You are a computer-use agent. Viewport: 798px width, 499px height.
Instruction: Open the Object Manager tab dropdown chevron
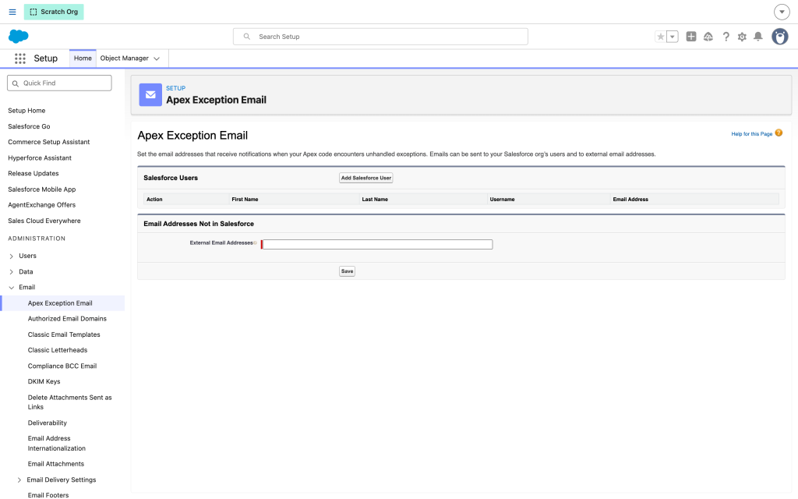(157, 58)
